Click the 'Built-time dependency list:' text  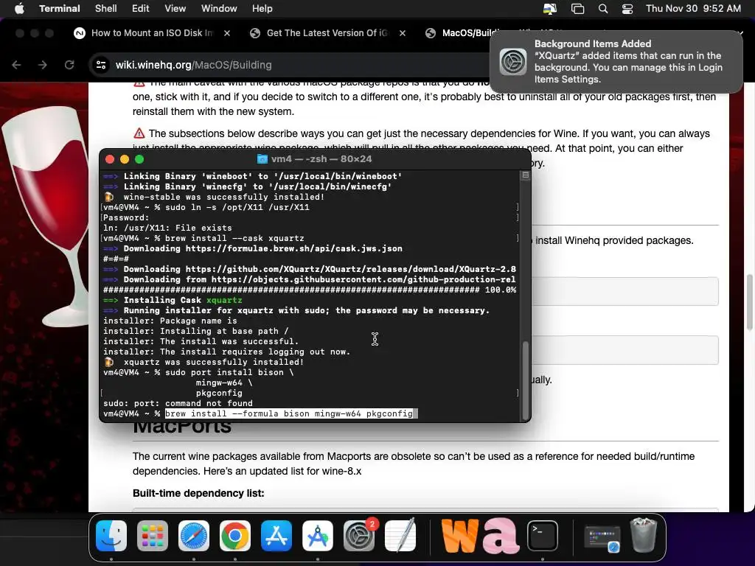(198, 493)
